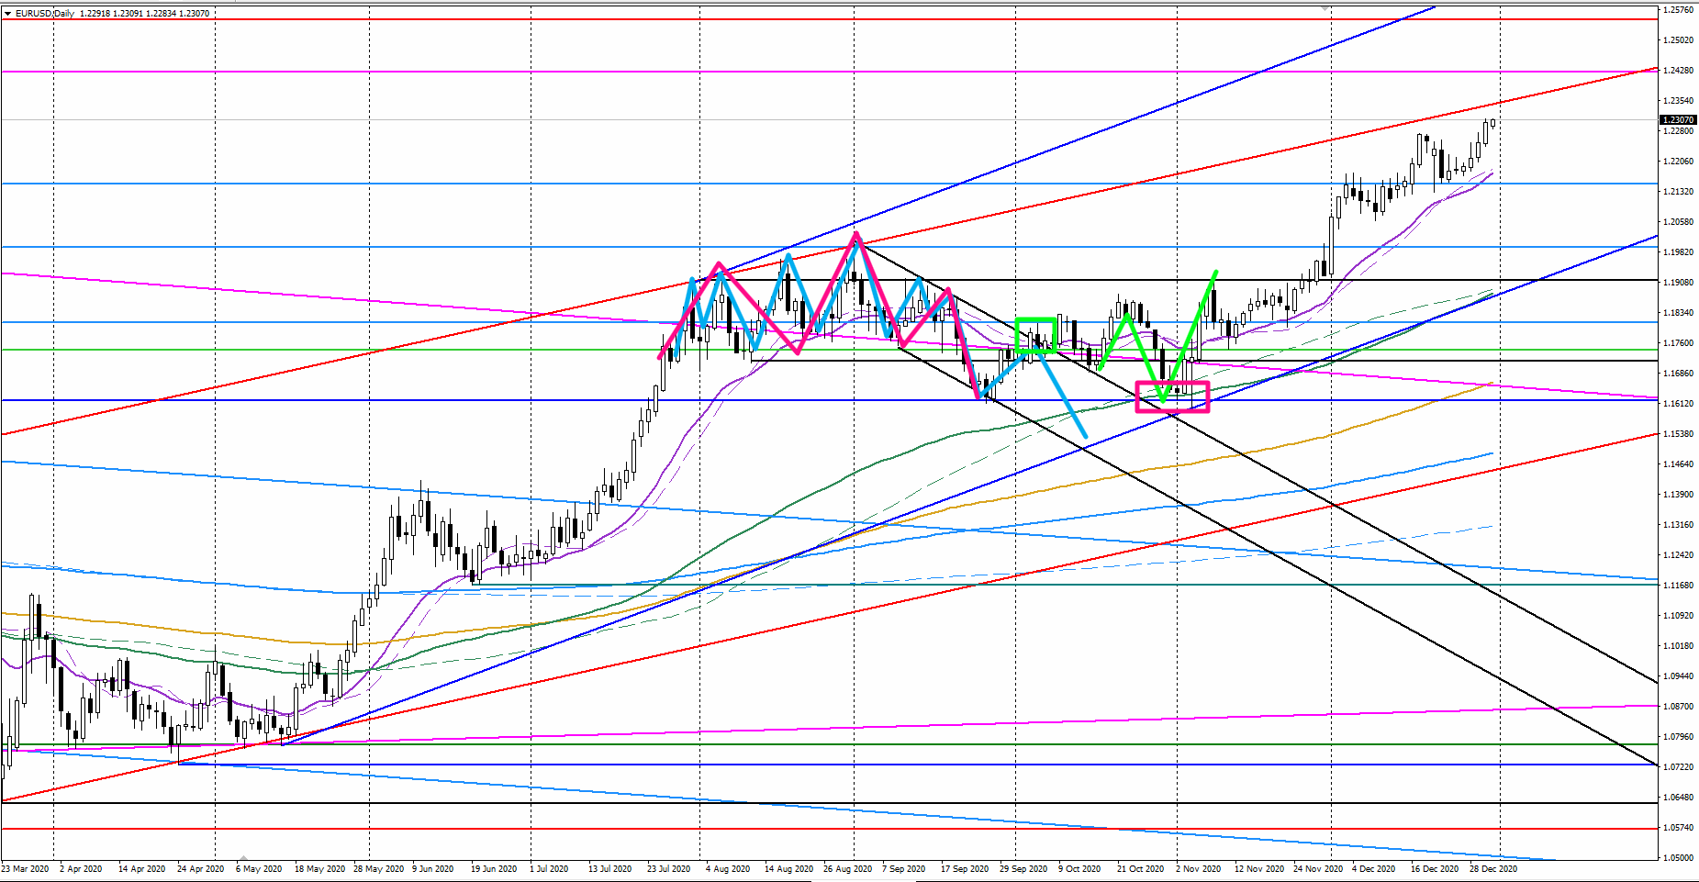Click price scale label 1.07960
Viewport: 1699px width, 882px height.
[1678, 737]
